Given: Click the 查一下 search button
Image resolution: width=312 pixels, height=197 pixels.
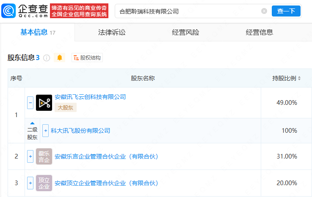Looking at the screenshot, I should (x=286, y=11).
